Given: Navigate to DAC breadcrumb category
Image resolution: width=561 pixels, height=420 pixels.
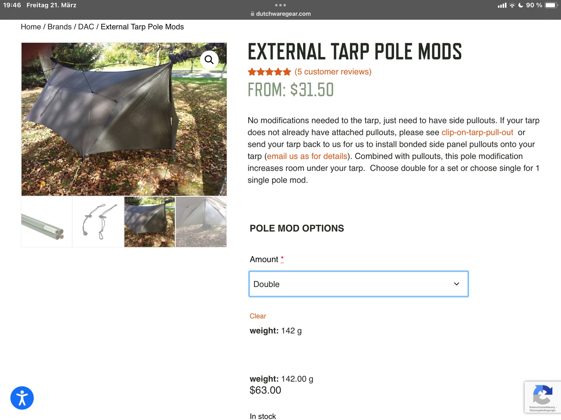Looking at the screenshot, I should (x=86, y=27).
